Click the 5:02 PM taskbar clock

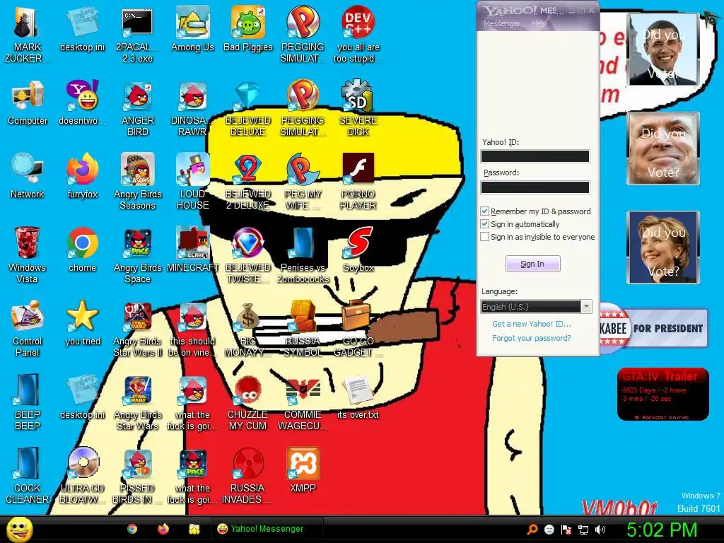(662, 530)
